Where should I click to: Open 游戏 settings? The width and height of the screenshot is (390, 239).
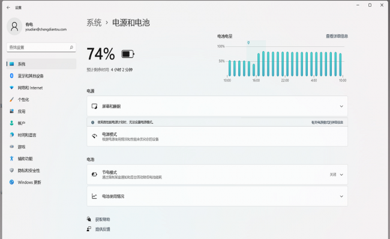[41, 147]
